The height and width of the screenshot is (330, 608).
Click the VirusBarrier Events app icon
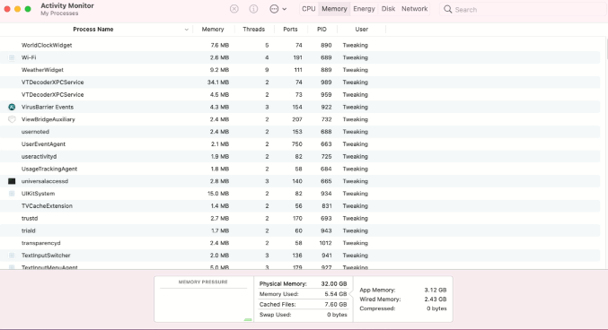pyautogui.click(x=12, y=107)
